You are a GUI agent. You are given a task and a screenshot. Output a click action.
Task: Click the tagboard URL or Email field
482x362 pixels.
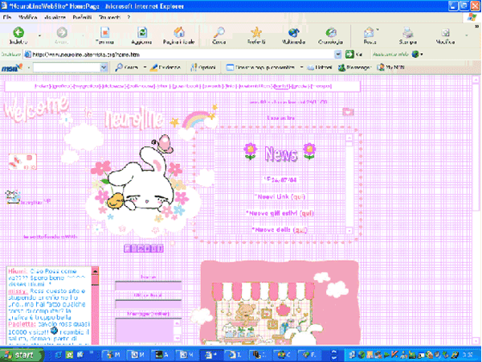148,304
